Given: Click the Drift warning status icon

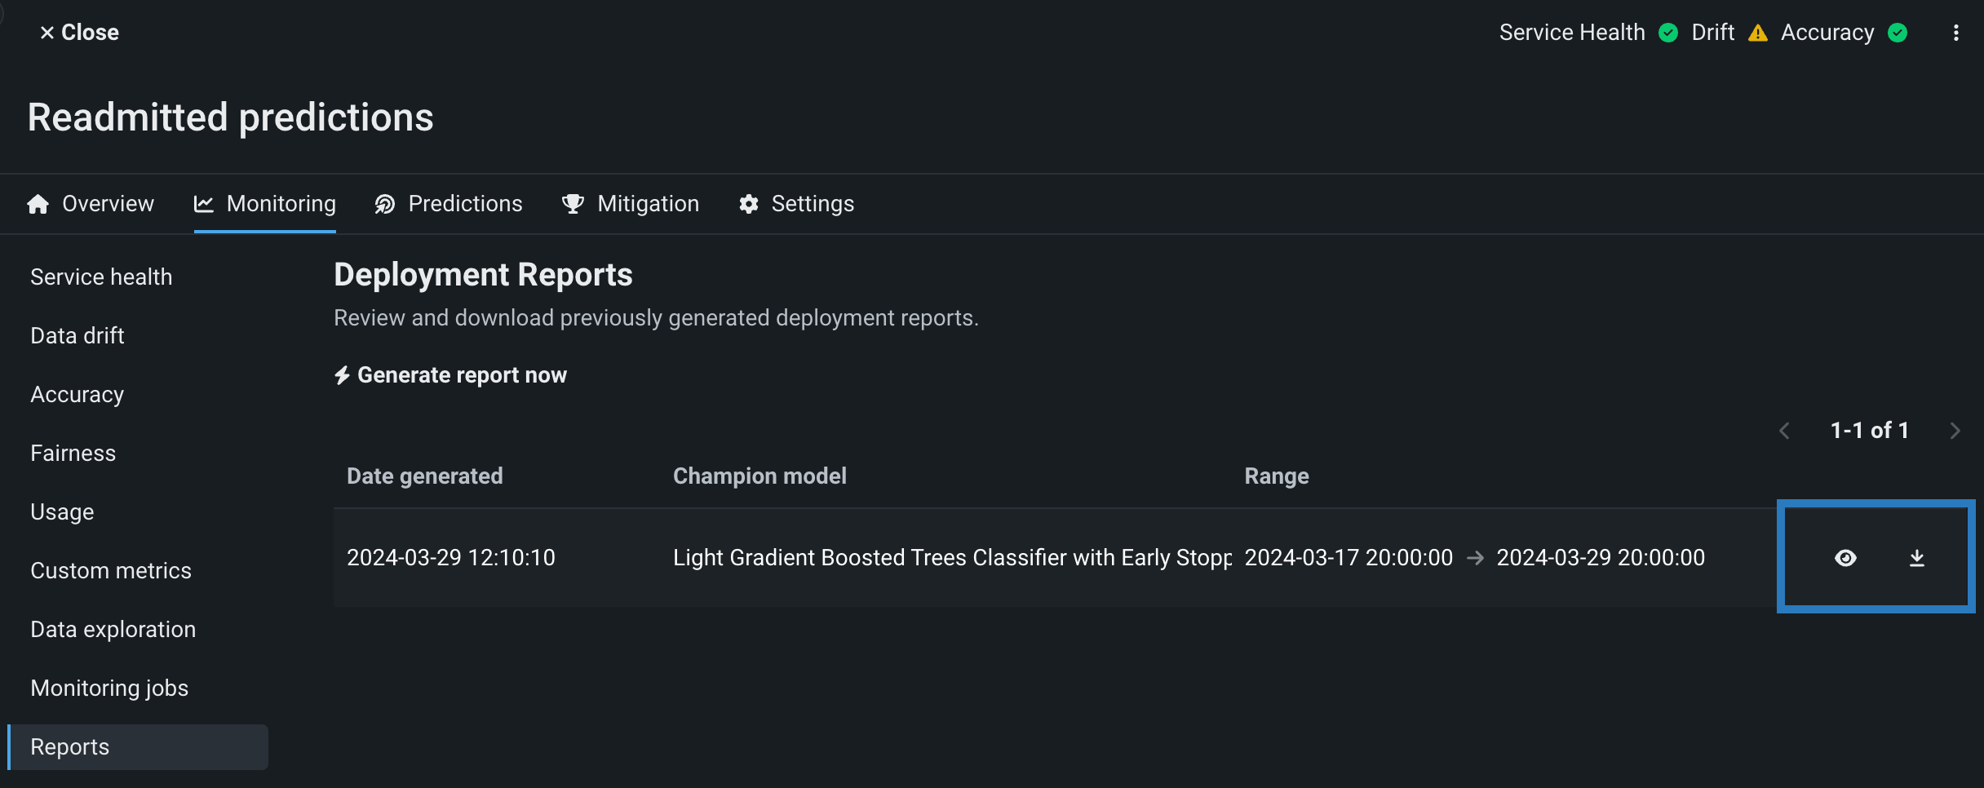Looking at the screenshot, I should coord(1758,33).
